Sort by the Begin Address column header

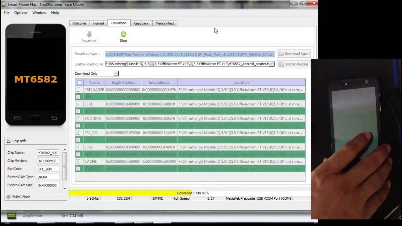pos(123,83)
